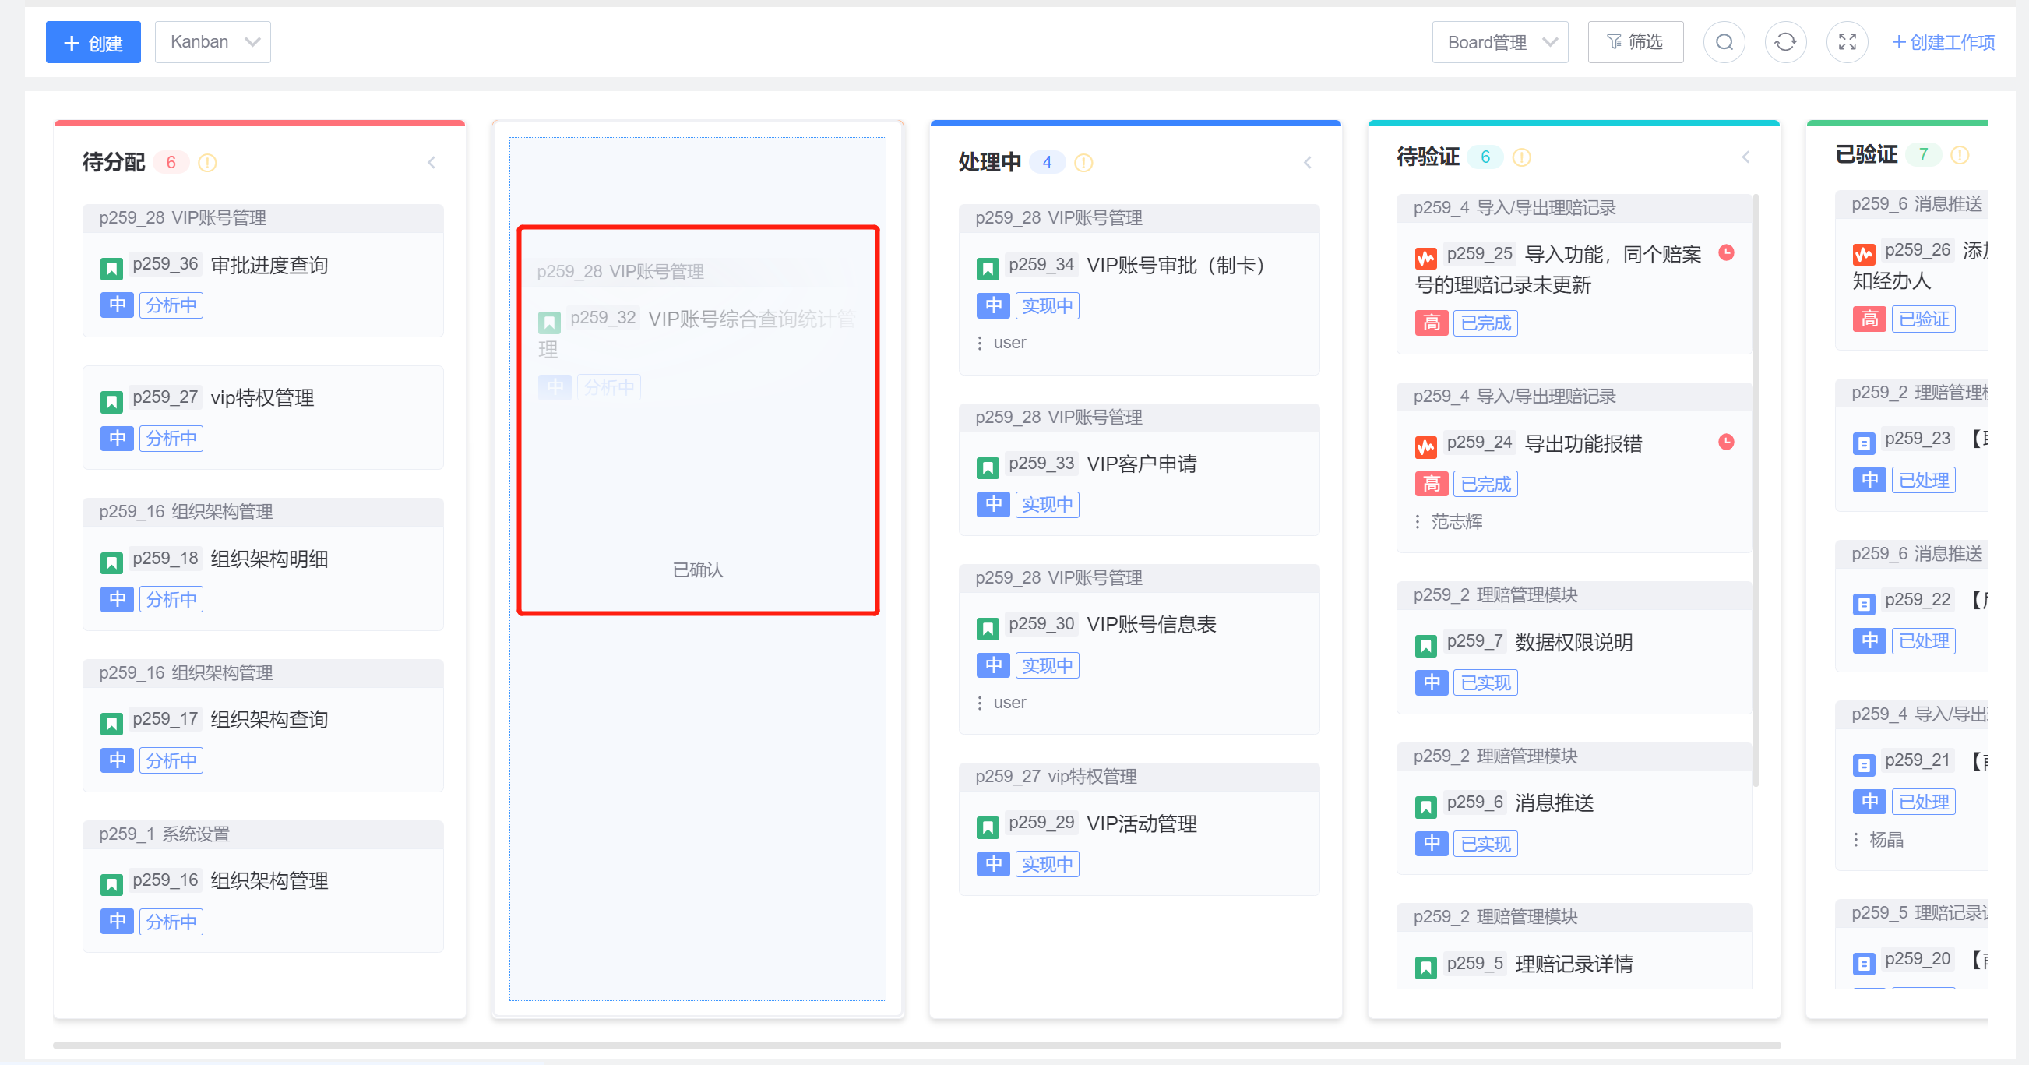Viewport: 2029px width, 1065px height.
Task: Click assignee 杨晶 on p259_21 card
Action: 1886,841
